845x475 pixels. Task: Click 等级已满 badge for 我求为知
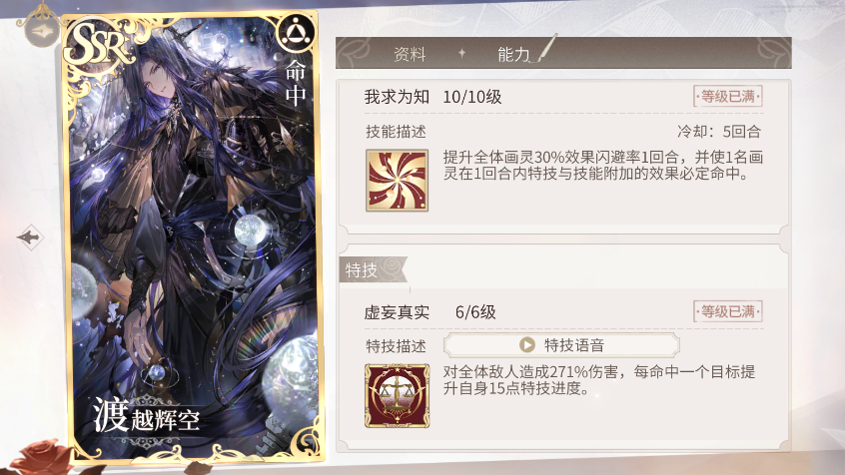pos(727,97)
